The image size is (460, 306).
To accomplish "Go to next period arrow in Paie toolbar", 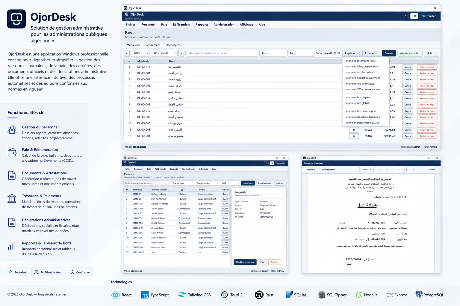I will [181, 53].
